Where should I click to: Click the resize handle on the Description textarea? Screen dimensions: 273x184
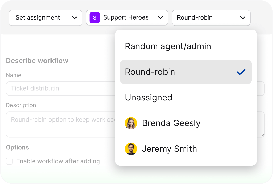[x=263, y=135]
